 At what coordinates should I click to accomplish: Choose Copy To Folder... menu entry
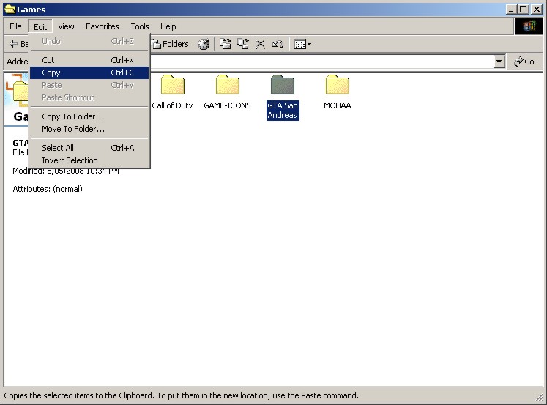[89, 116]
